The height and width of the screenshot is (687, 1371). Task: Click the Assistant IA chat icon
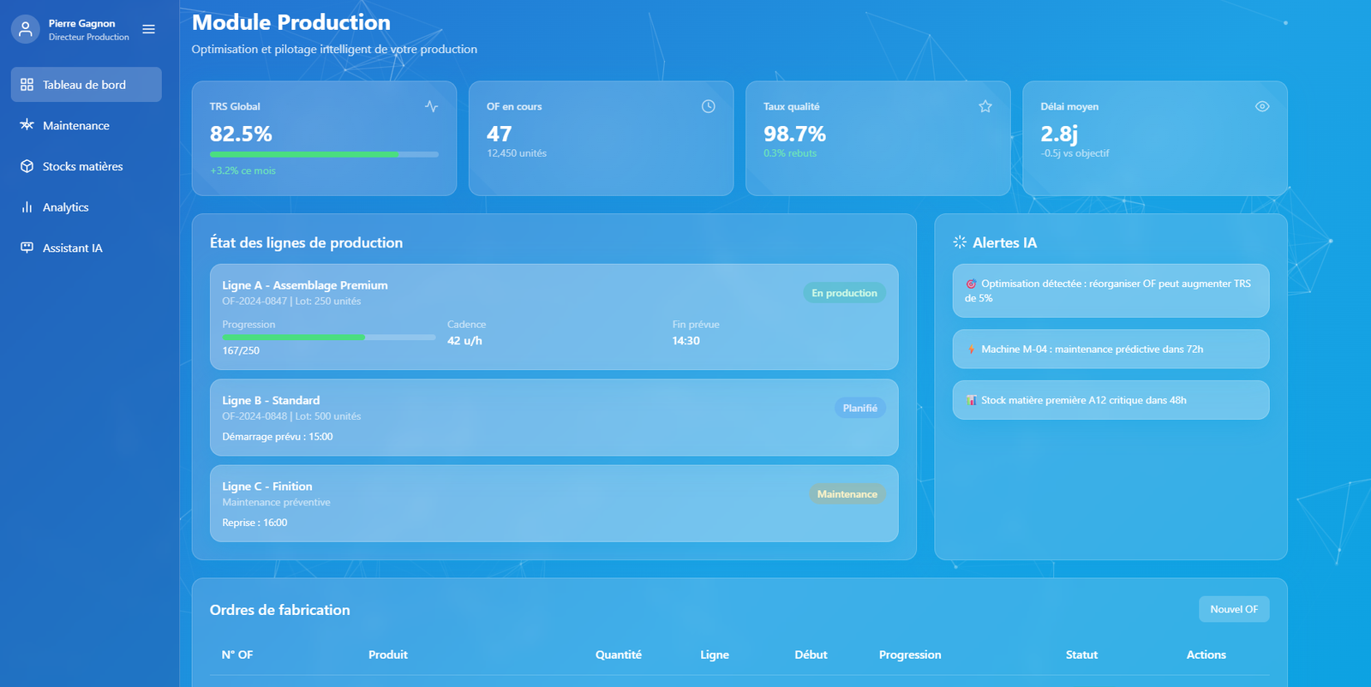[x=27, y=248]
